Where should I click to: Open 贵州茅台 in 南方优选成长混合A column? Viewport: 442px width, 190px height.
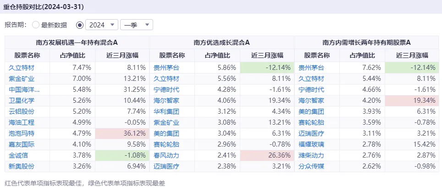pyautogui.click(x=166, y=67)
